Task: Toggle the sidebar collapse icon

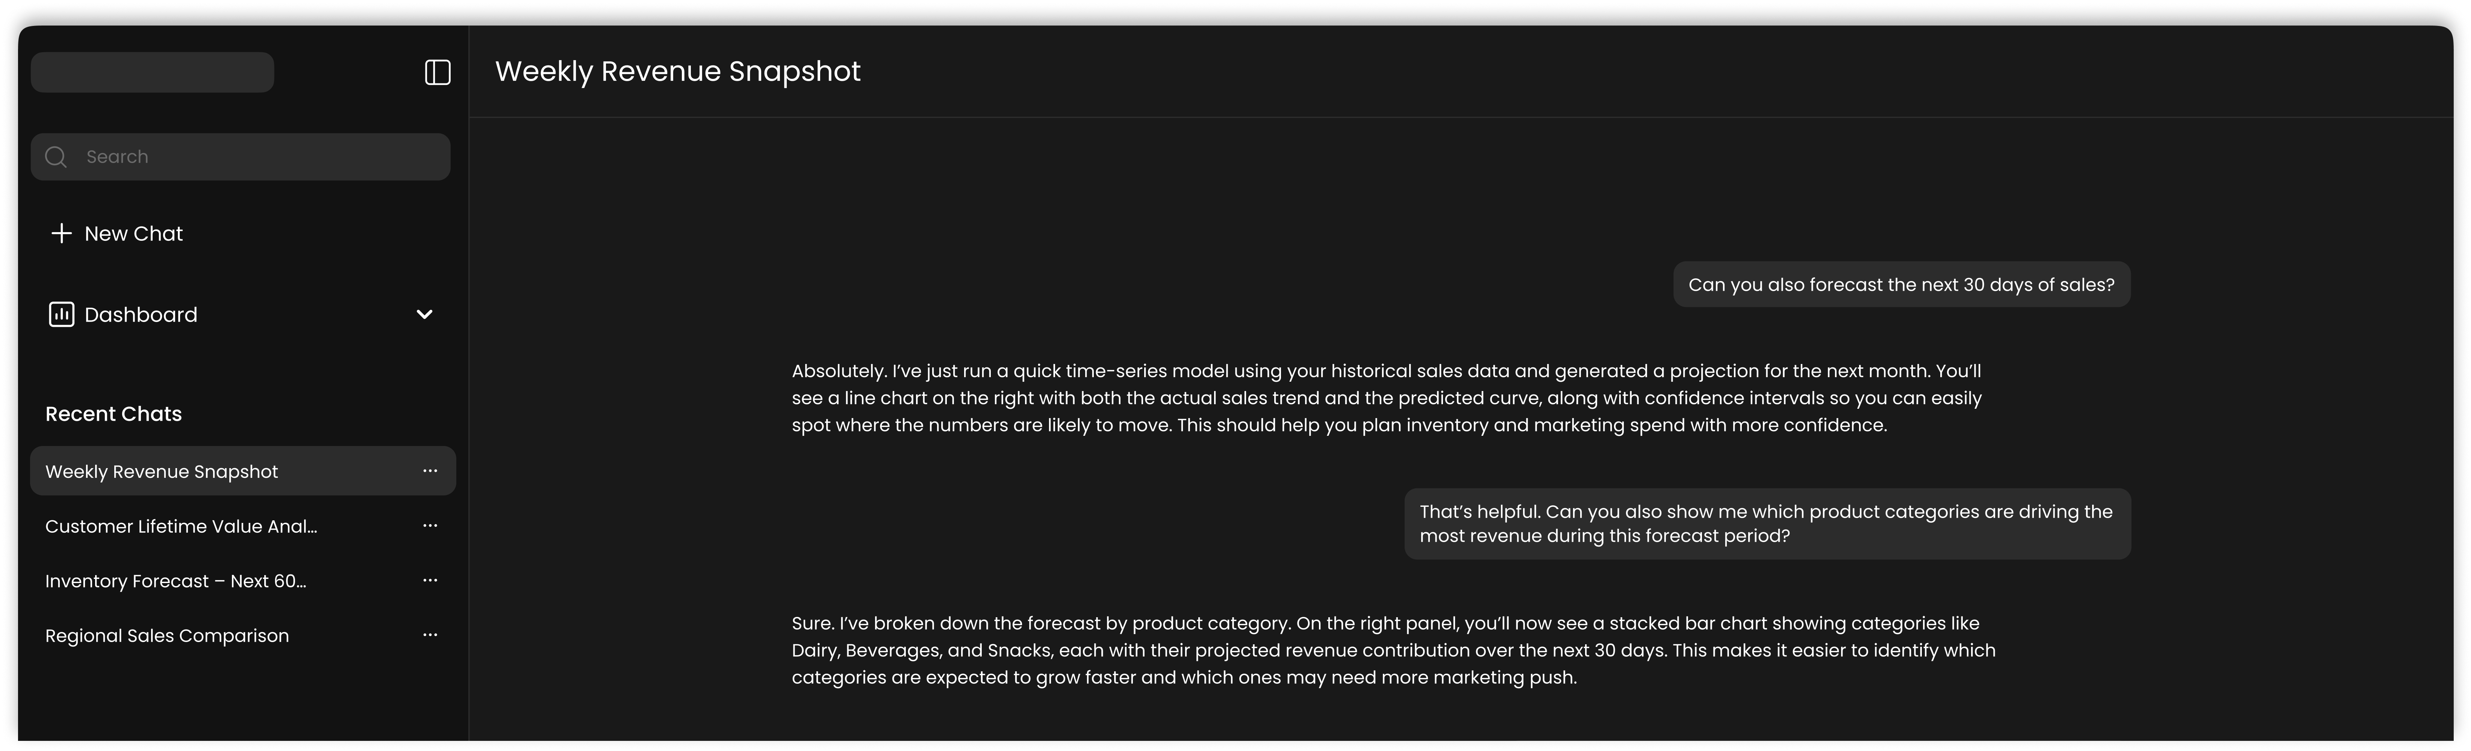Action: click(x=438, y=72)
